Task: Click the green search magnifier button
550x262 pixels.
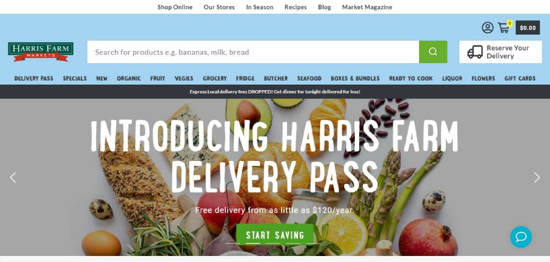Action: (x=433, y=52)
